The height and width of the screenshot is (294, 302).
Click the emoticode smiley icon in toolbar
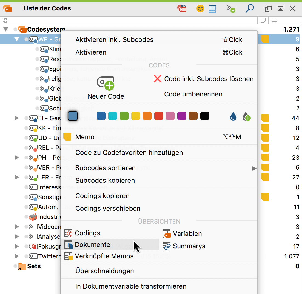(x=200, y=9)
